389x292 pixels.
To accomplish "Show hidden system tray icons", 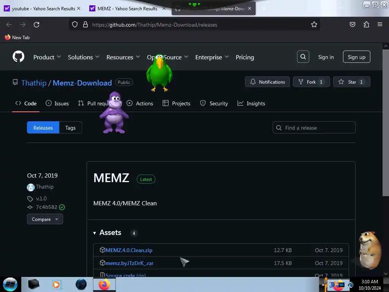I will pyautogui.click(x=323, y=284).
